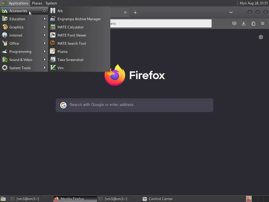This screenshot has height=202, width=269.
Task: Click the Vim icon
Action: (x=53, y=68)
